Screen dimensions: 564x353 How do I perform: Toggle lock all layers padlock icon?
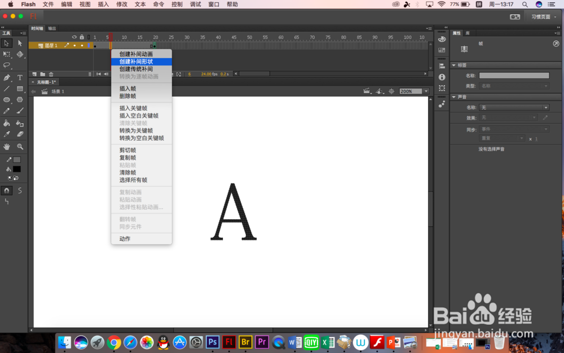coord(82,37)
